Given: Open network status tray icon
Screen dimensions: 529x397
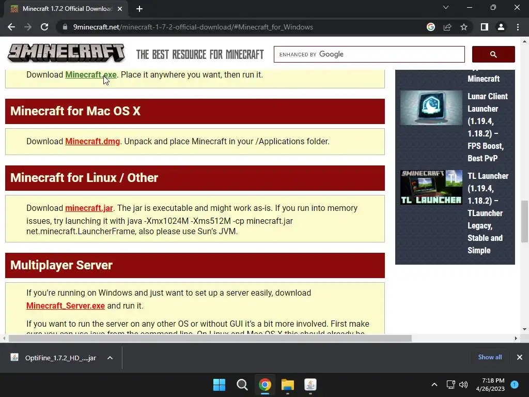Looking at the screenshot, I should coord(450,385).
